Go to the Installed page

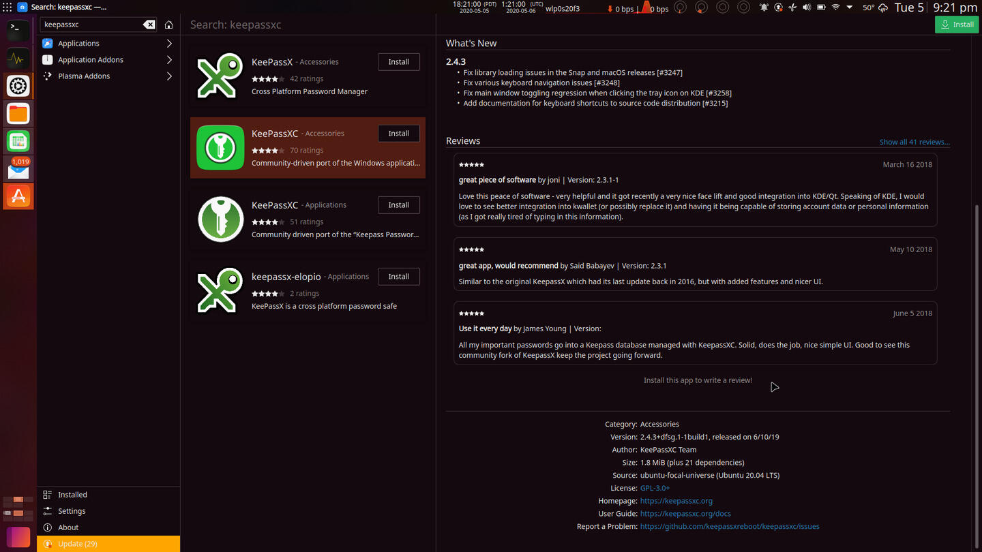[x=108, y=495]
